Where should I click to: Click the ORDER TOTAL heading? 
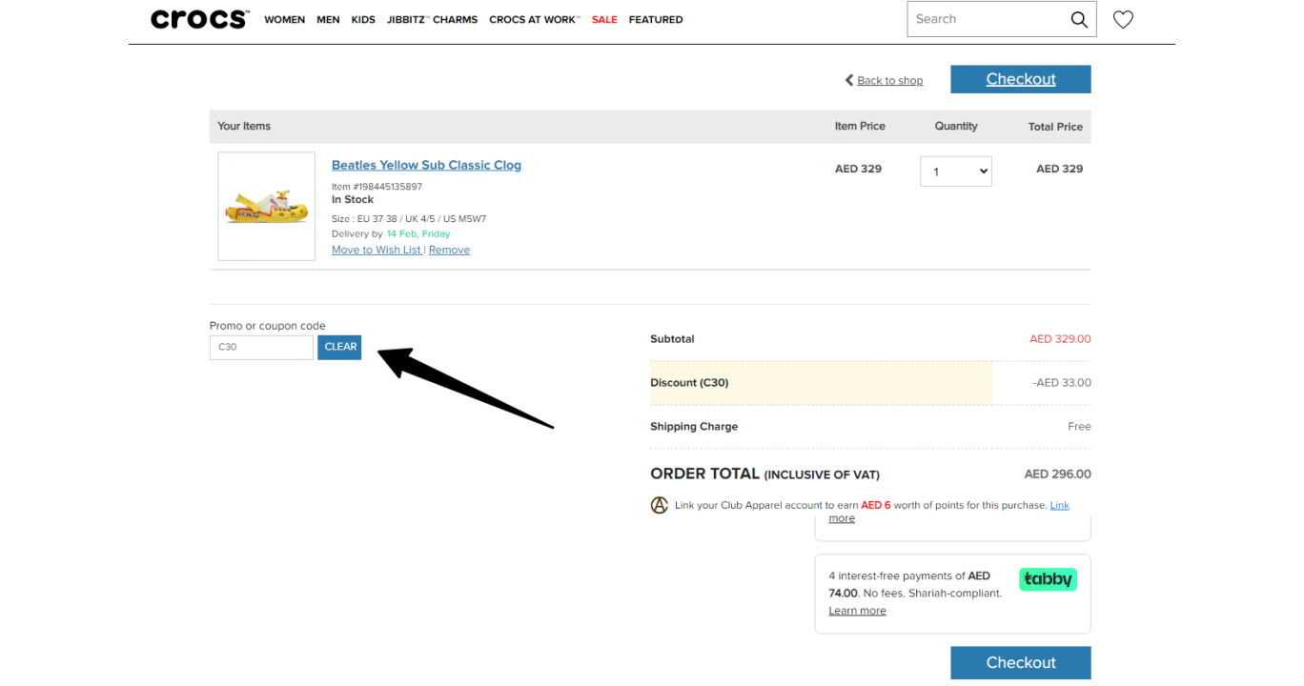click(764, 474)
